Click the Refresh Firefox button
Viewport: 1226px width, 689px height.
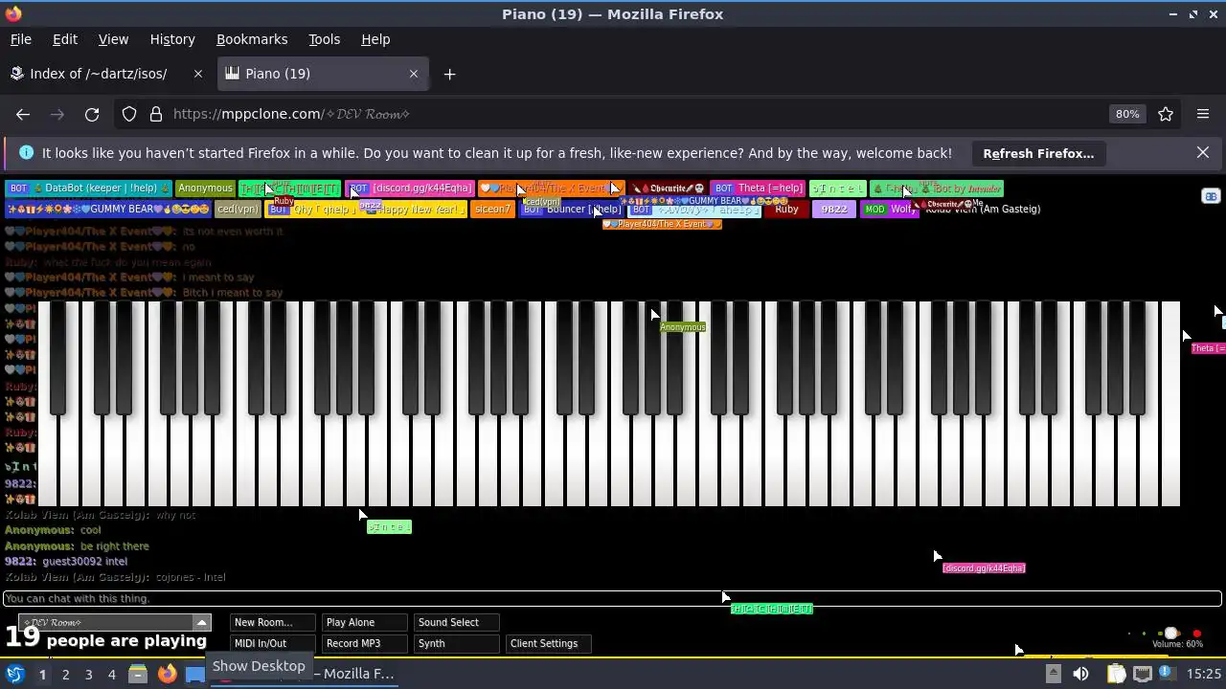[1038, 153]
